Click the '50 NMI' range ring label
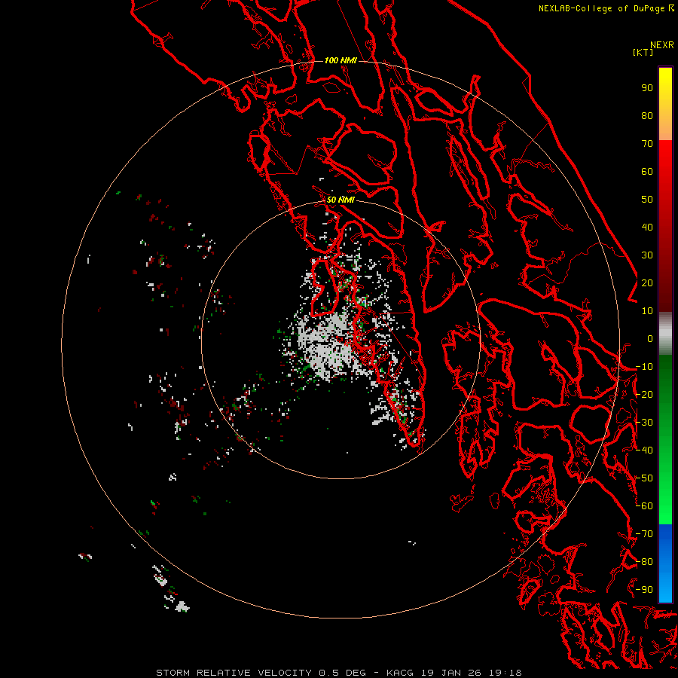678x678 pixels. click(x=341, y=200)
